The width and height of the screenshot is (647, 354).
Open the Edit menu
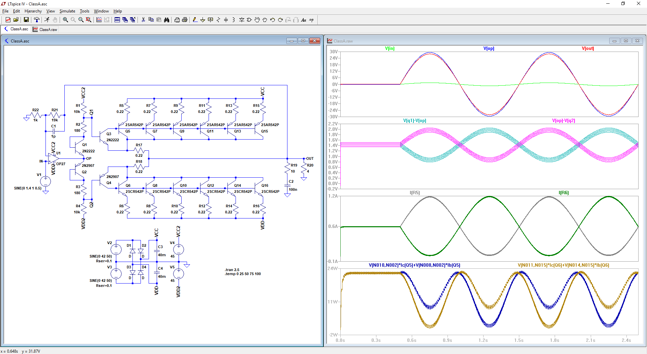(17, 11)
